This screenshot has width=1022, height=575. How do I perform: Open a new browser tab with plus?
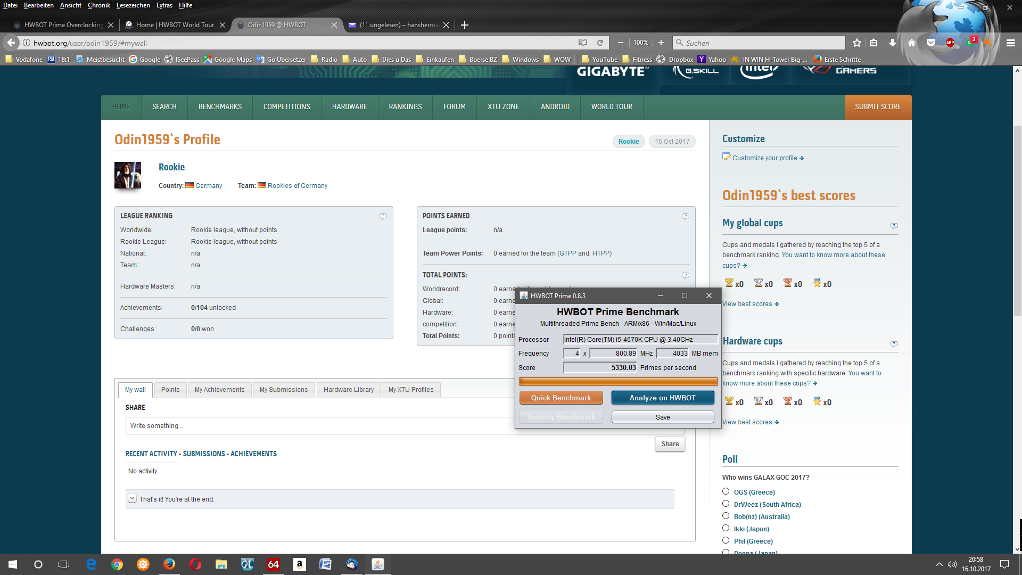pyautogui.click(x=465, y=25)
